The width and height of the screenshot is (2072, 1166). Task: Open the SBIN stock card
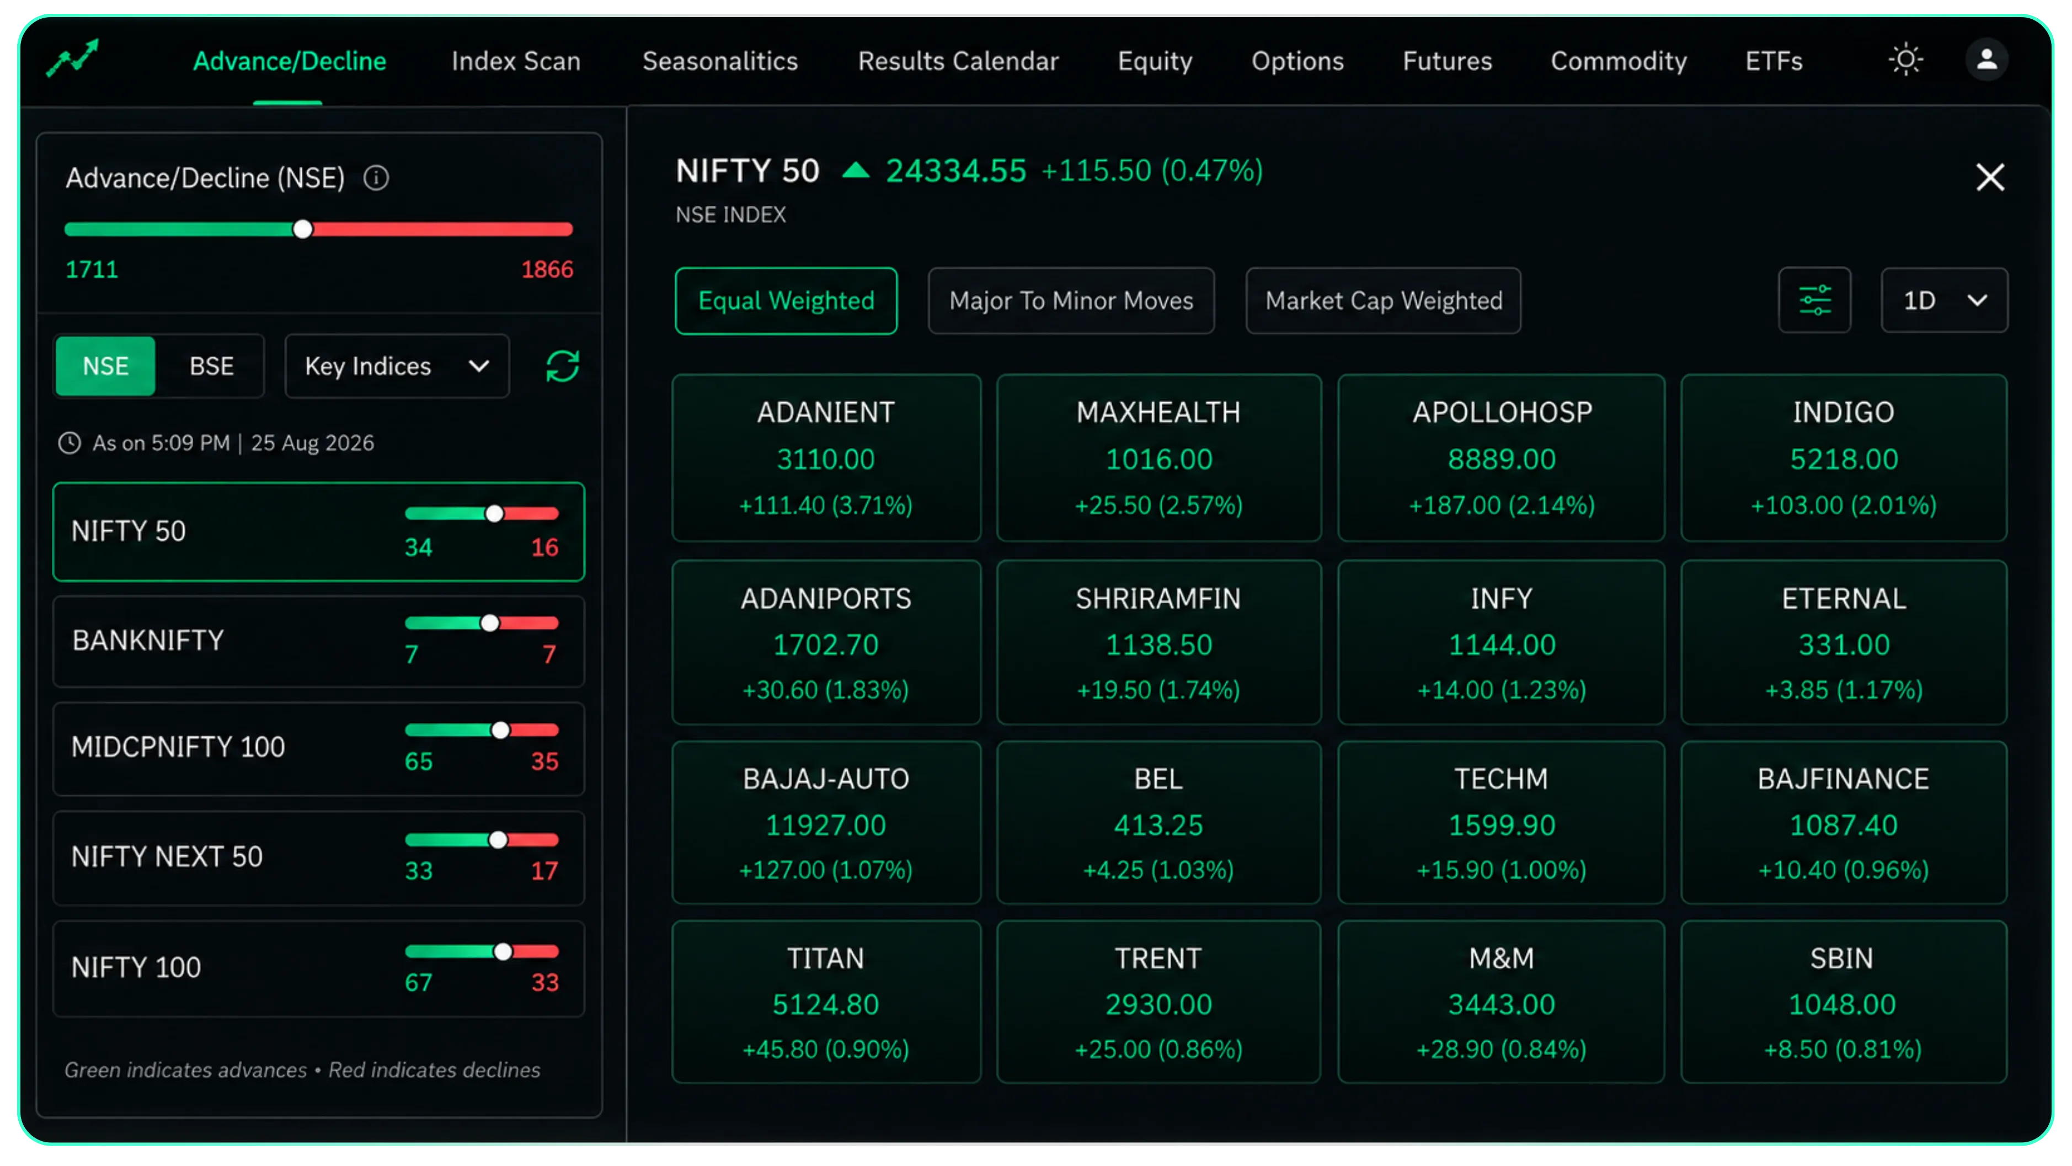1844,1003
